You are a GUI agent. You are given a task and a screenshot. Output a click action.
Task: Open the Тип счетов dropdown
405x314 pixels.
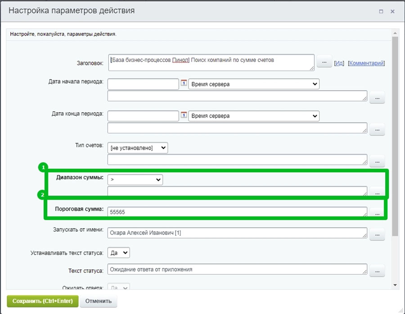pyautogui.click(x=137, y=148)
